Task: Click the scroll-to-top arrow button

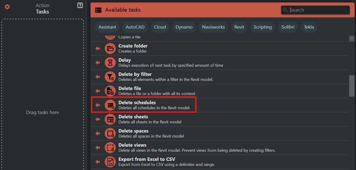Action: [x=352, y=38]
